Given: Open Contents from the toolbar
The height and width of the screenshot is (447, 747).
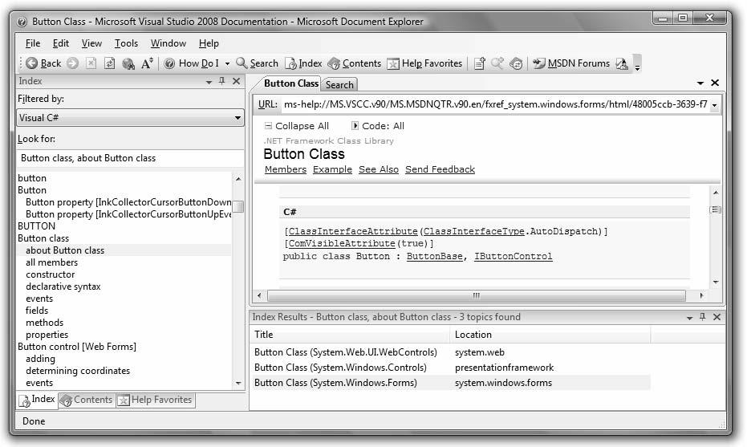Looking at the screenshot, I should (355, 63).
